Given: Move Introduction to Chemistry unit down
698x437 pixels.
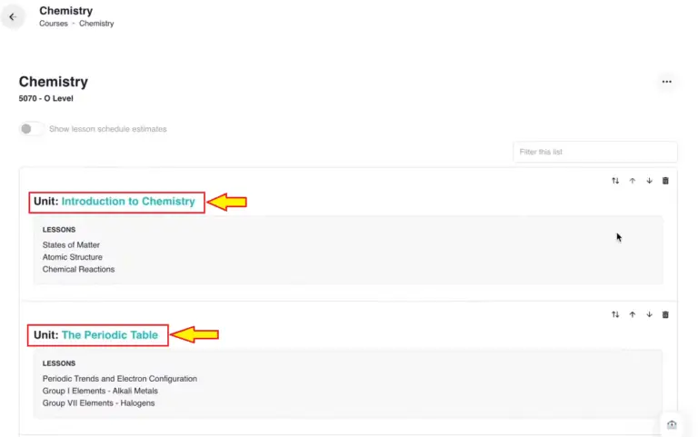Looking at the screenshot, I should (649, 181).
